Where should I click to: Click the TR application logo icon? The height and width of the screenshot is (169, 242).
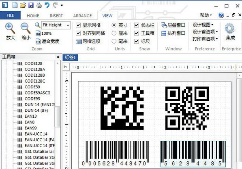5,5
